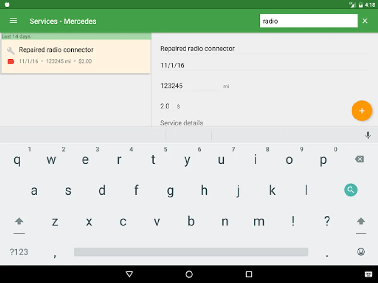Tap the c key
The height and width of the screenshot is (283, 378).
(x=123, y=221)
